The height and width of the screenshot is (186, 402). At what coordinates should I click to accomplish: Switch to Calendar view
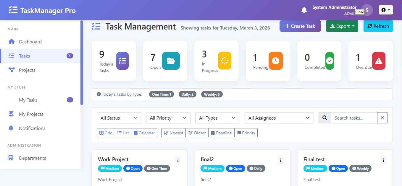144,133
